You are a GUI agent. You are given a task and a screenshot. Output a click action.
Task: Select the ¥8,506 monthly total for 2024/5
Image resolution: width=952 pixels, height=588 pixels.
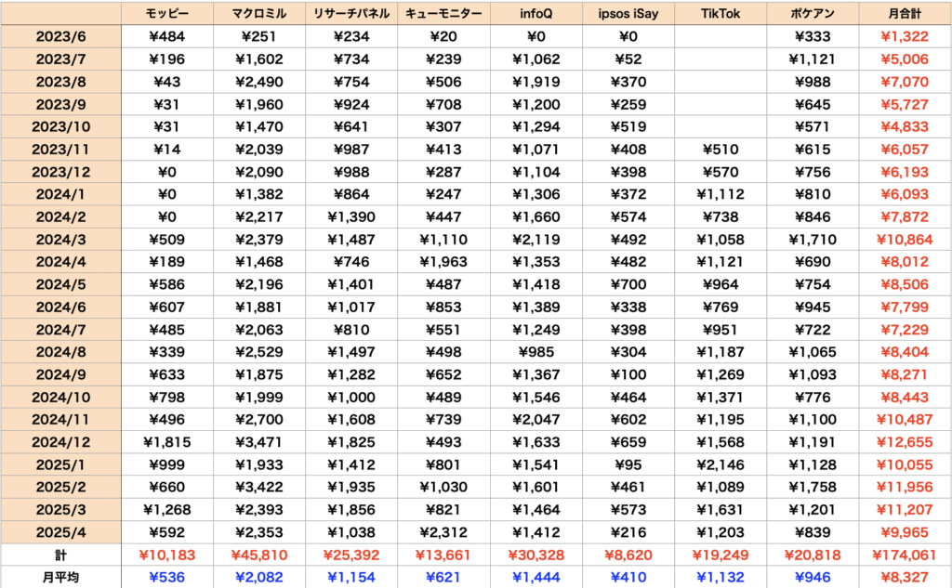pyautogui.click(x=905, y=284)
